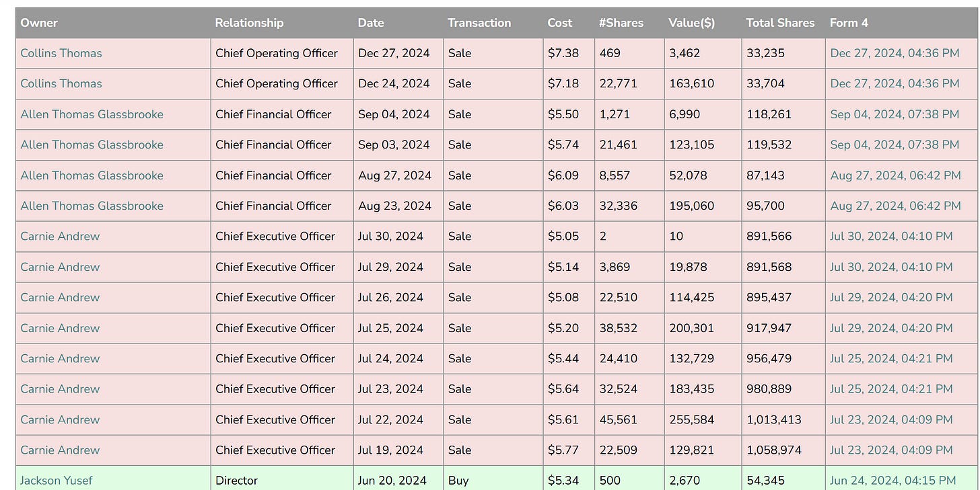The height and width of the screenshot is (490, 980).
Task: Click the #Shares column header
Action: coord(621,23)
